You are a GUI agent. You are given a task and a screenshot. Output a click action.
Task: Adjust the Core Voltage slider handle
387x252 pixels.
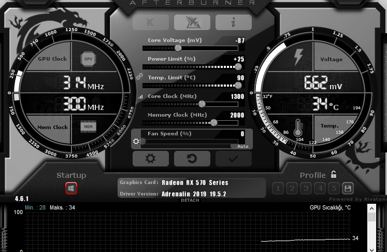click(x=178, y=48)
